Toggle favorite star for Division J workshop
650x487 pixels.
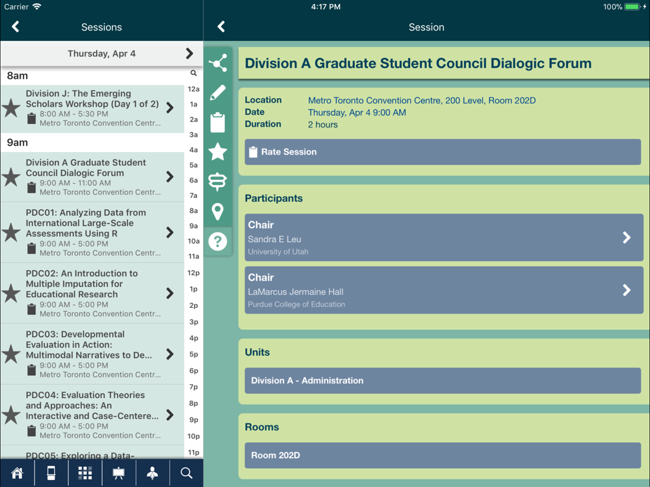(x=11, y=108)
